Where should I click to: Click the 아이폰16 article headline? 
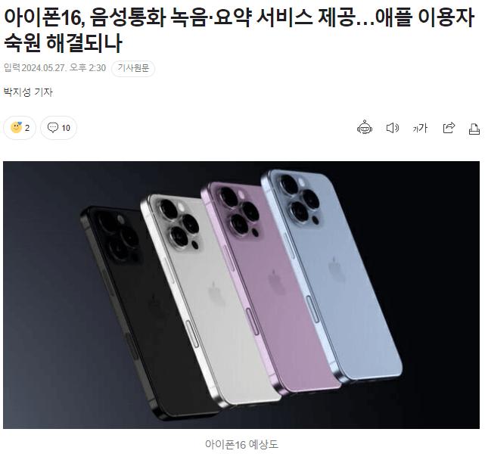coord(238,30)
